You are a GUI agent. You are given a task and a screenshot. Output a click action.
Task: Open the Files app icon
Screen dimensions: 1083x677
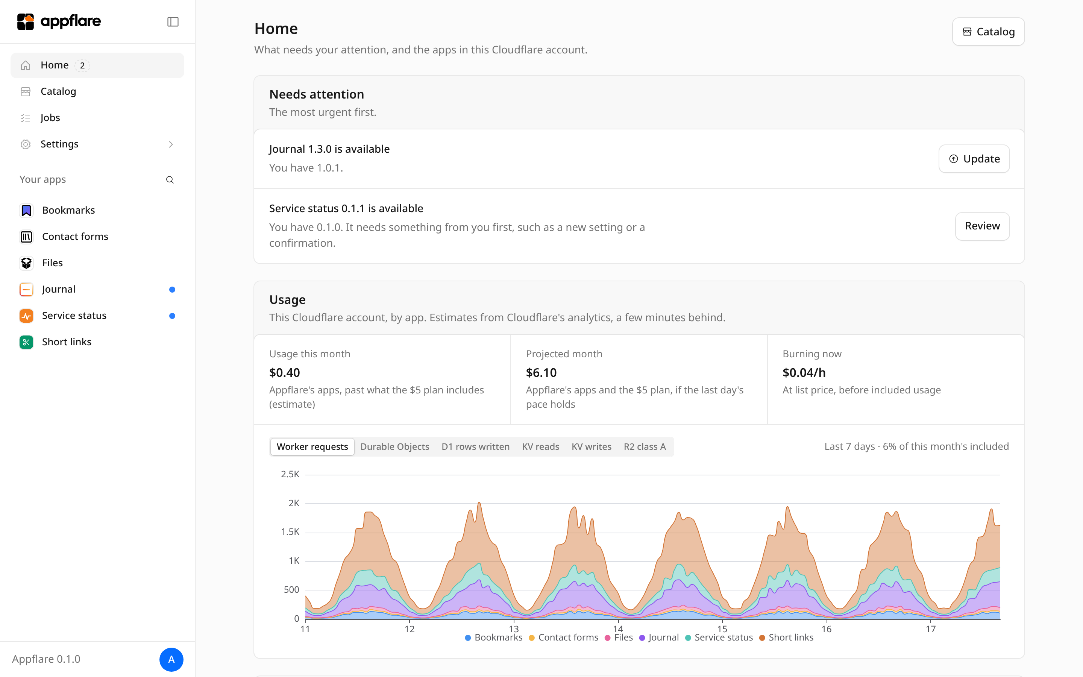point(26,263)
